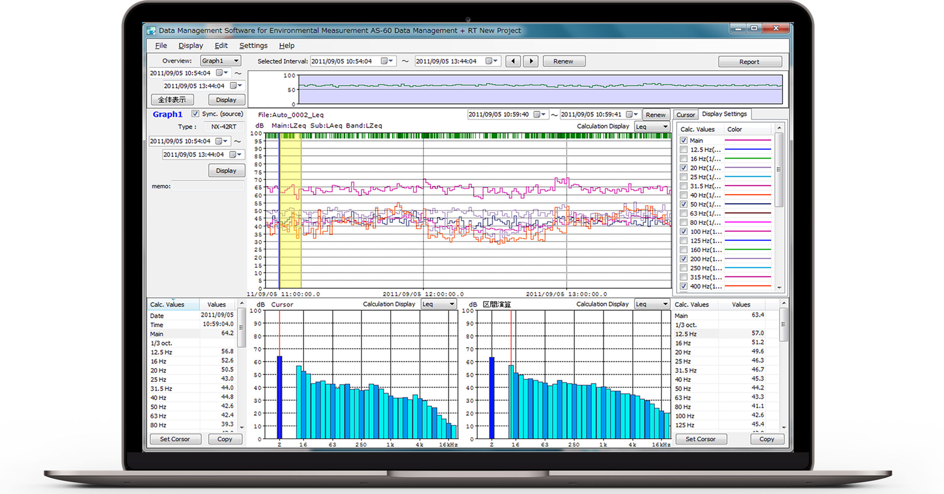Uncheck the 20 Hz band checkbox
Viewport: 944px width, 494px height.
tap(684, 168)
